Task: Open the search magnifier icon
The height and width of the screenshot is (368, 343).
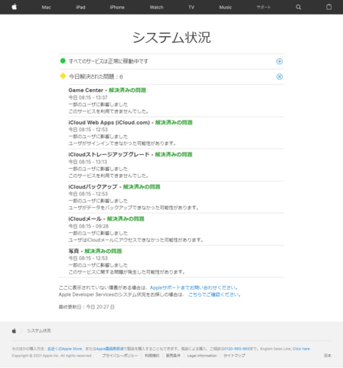Action: pos(299,7)
